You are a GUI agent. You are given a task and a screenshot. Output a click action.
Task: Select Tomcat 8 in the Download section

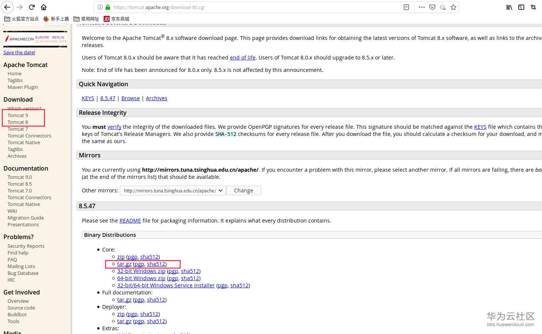(x=18, y=122)
